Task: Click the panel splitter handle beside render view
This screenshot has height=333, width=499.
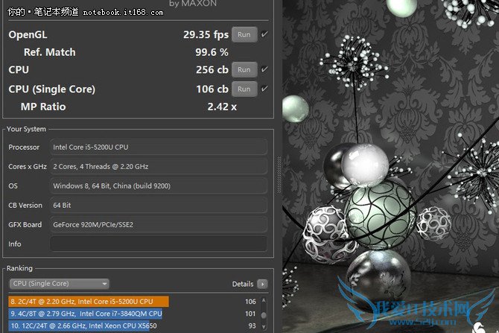Action: pyautogui.click(x=279, y=174)
